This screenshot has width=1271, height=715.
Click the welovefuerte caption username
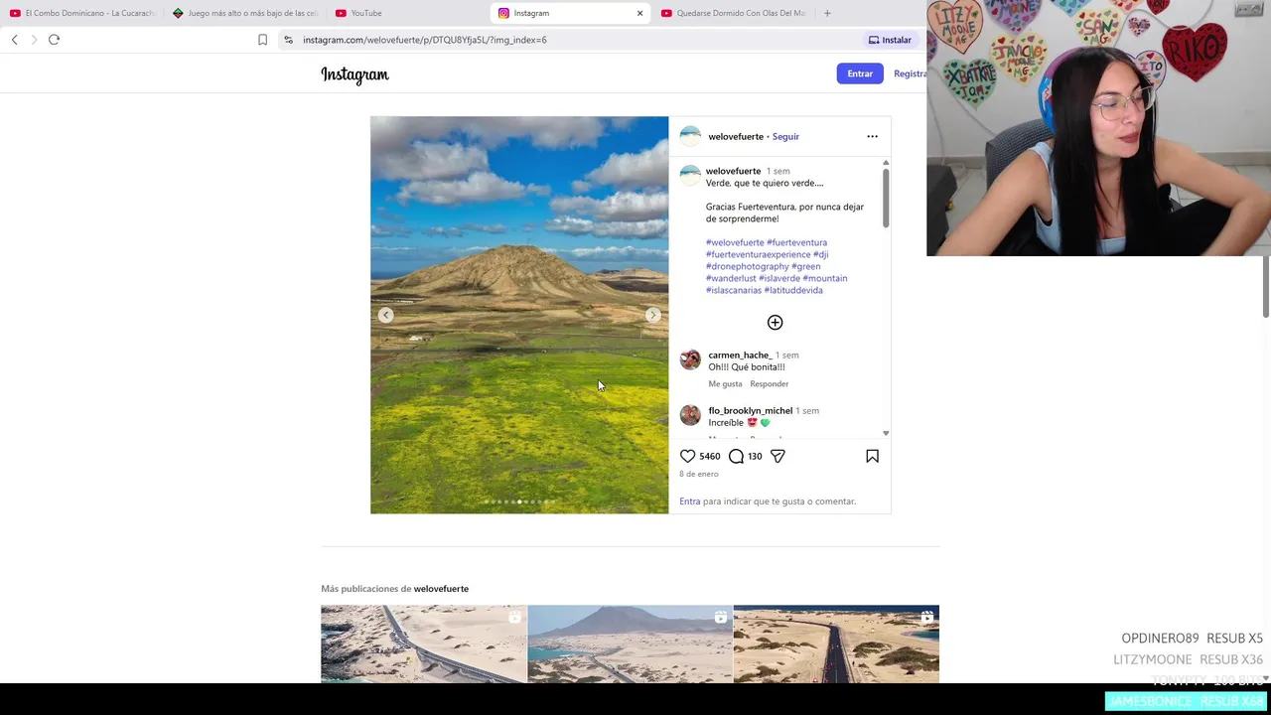[733, 171]
